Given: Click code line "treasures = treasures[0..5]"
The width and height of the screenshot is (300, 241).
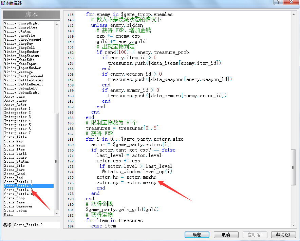Looking at the screenshot, I should (122, 128).
